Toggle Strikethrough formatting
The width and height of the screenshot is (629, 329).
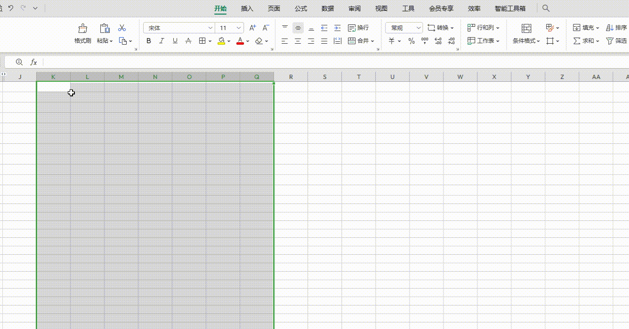pyautogui.click(x=188, y=41)
